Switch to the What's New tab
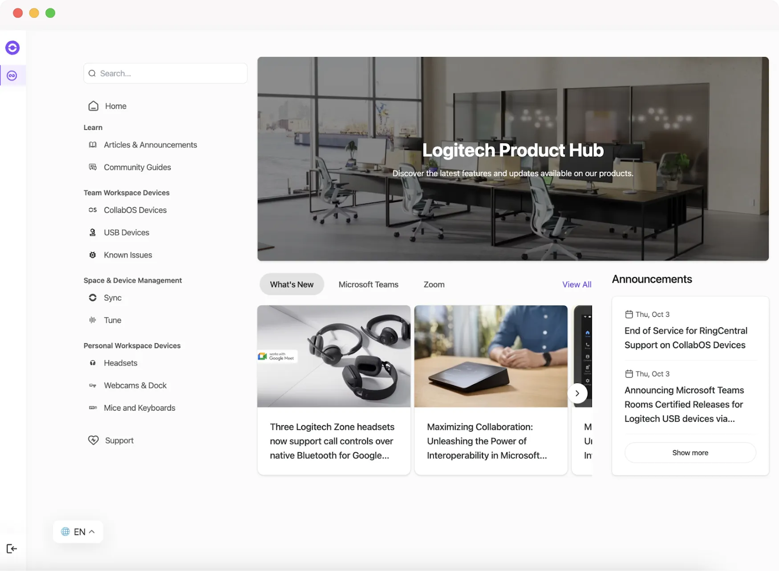The image size is (779, 571). tap(292, 285)
